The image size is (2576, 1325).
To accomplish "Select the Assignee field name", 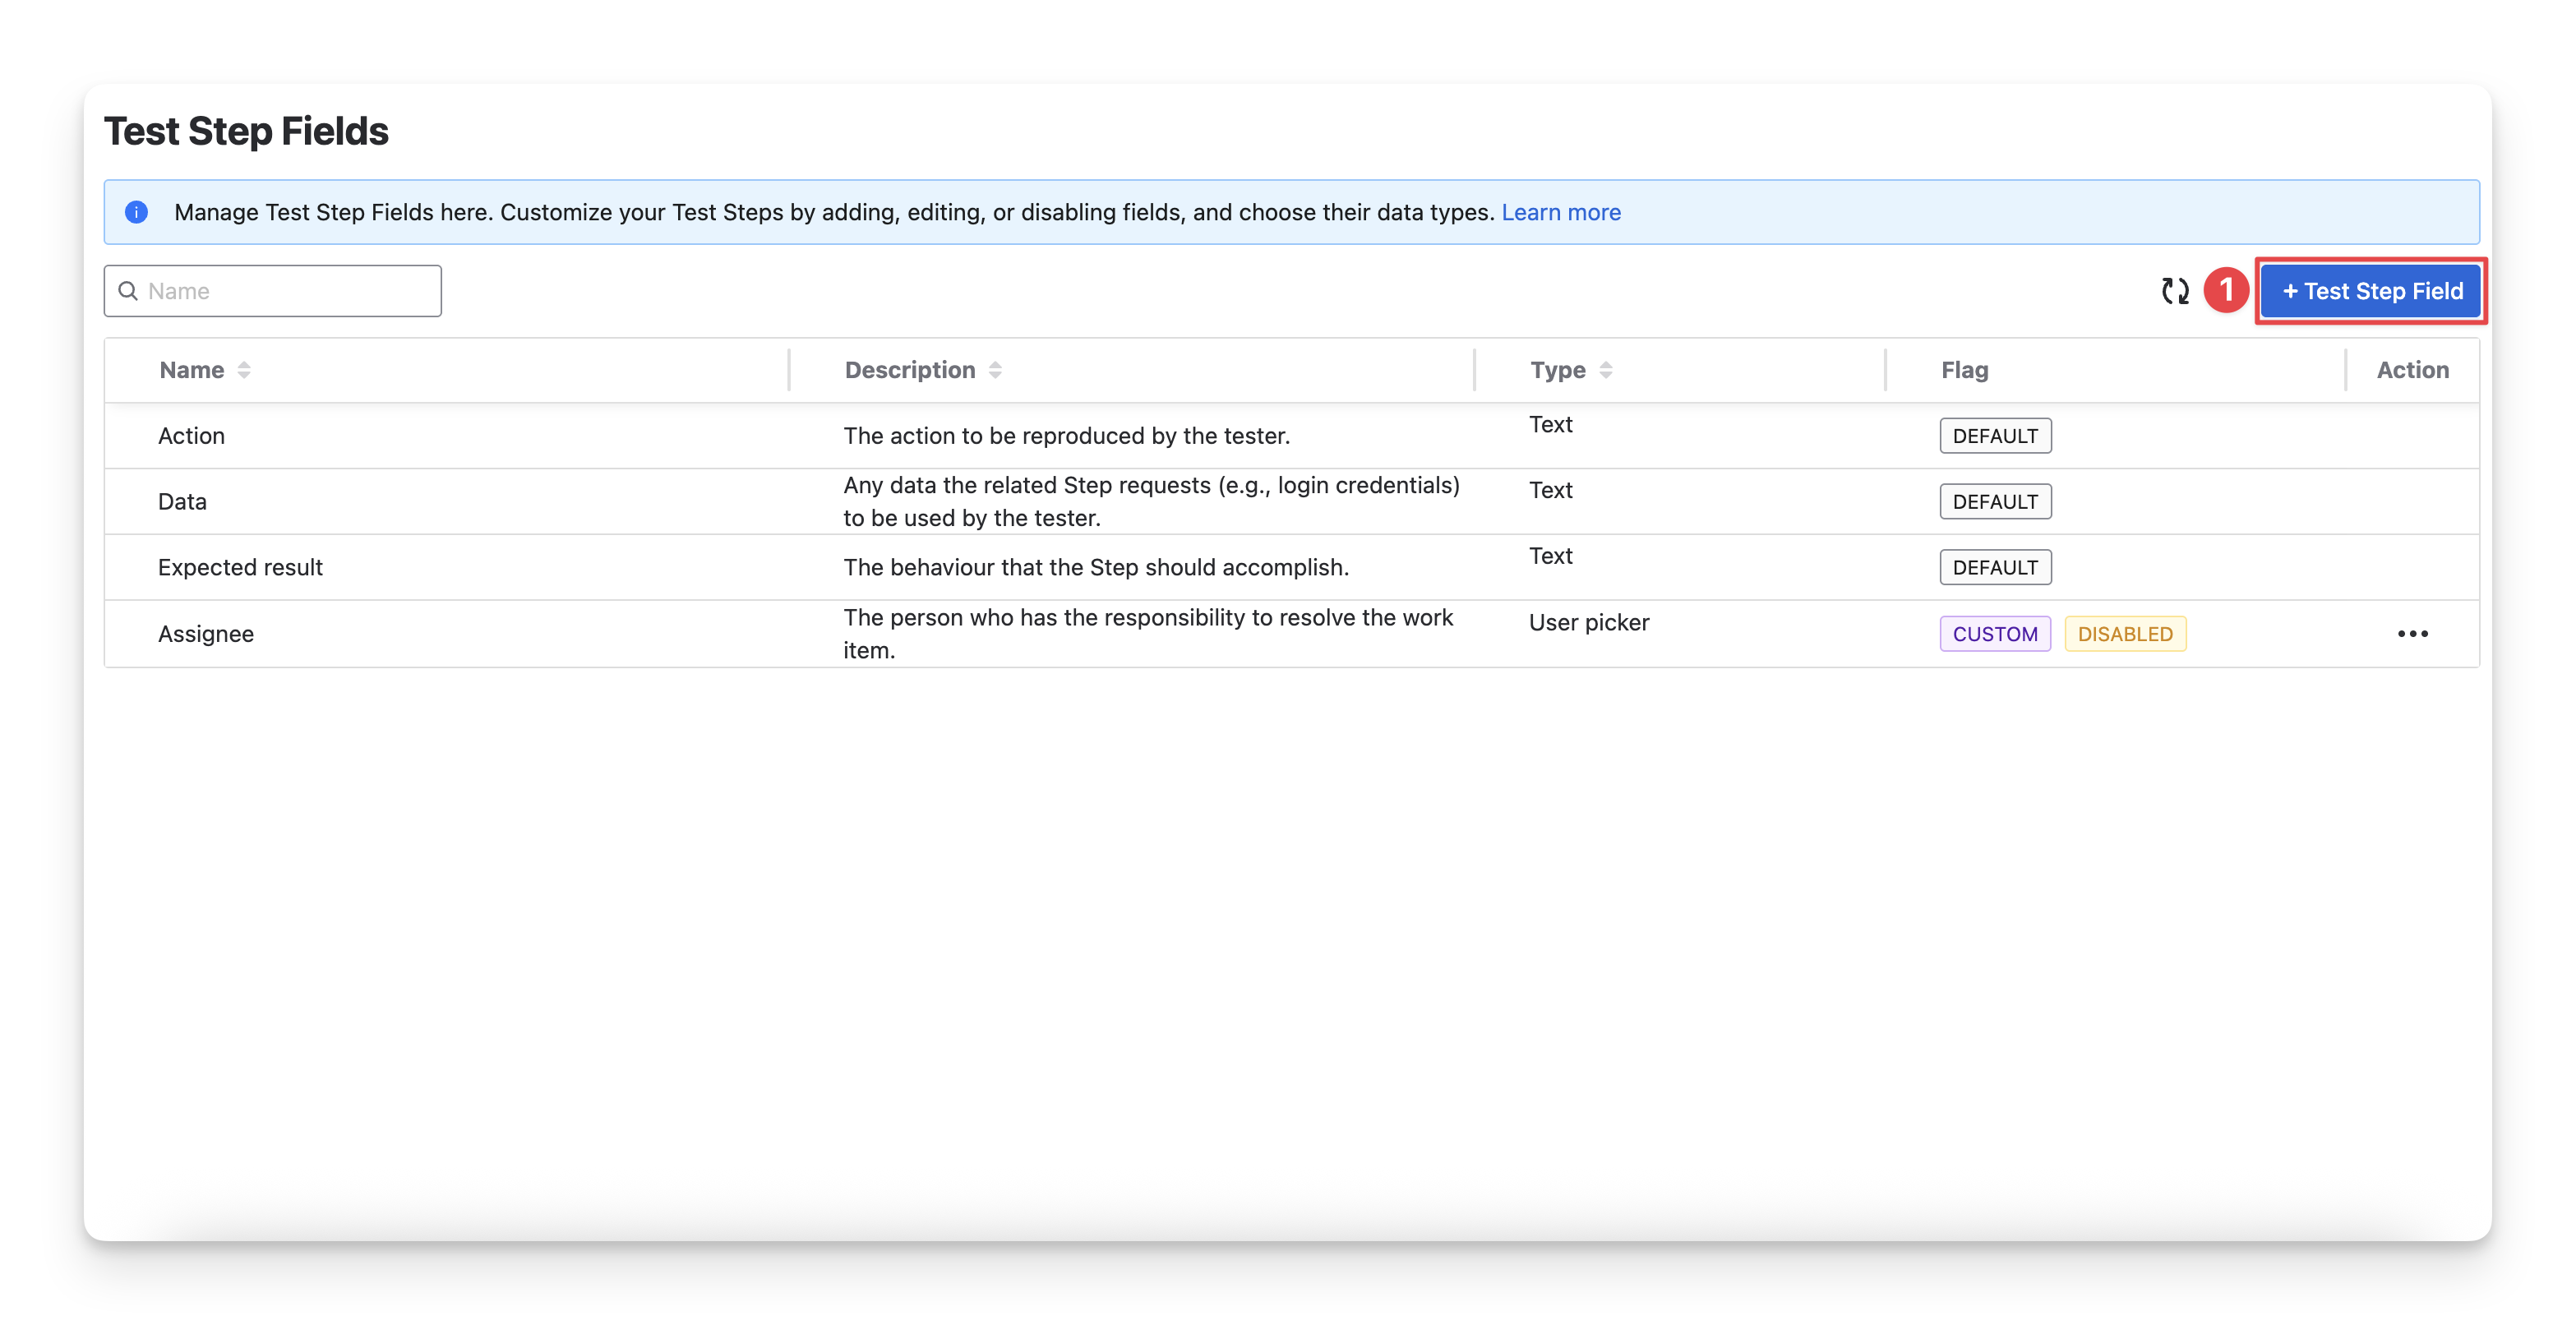I will click(x=206, y=634).
